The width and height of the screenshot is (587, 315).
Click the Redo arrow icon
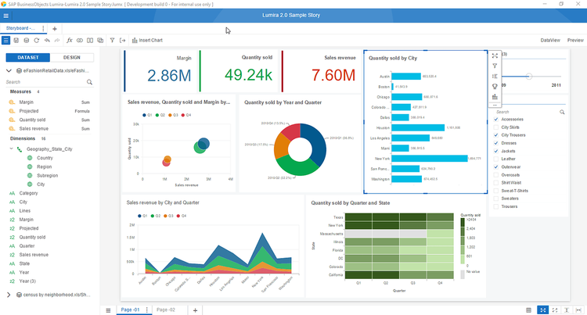[x=57, y=41]
